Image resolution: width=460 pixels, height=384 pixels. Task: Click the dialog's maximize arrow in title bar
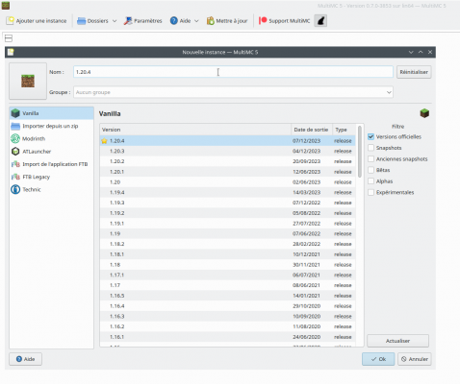coord(421,52)
